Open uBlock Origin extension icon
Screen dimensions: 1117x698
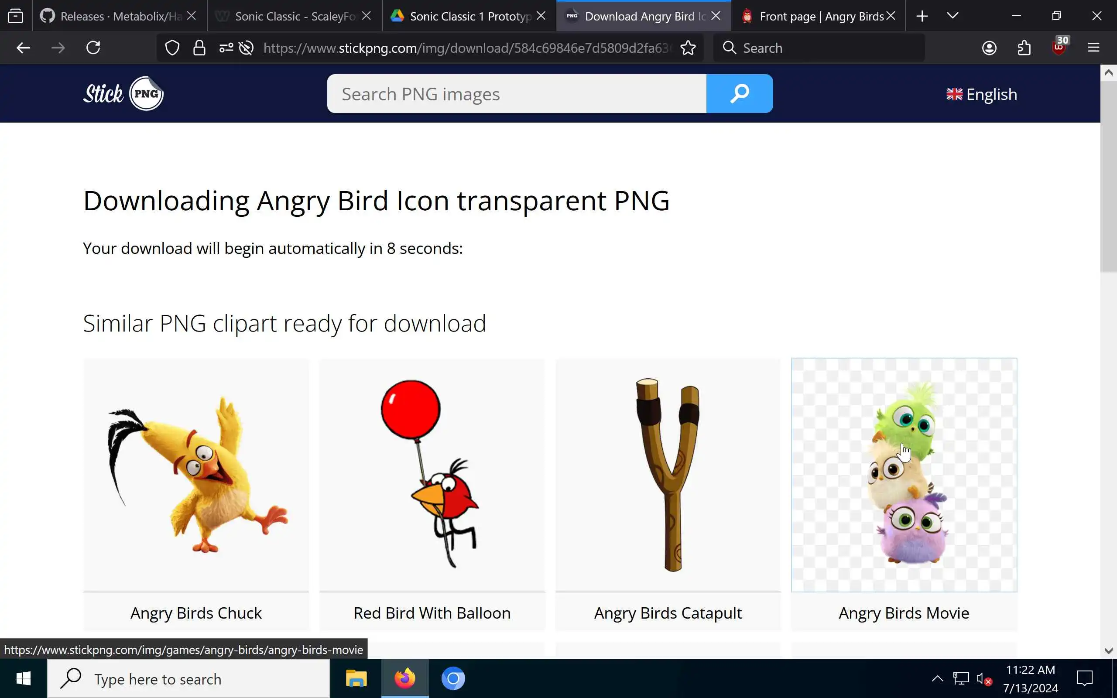[1059, 47]
